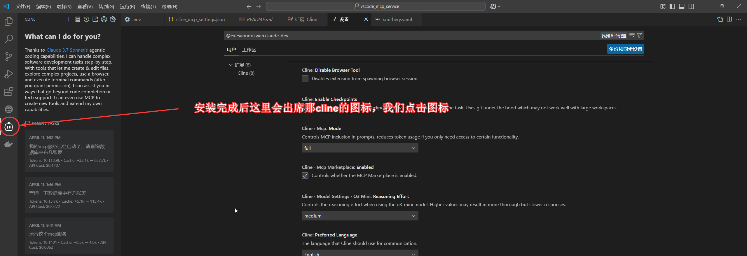This screenshot has width=747, height=256.
Task: Switch to cline_mcp_settings.json tab
Action: coord(200,19)
